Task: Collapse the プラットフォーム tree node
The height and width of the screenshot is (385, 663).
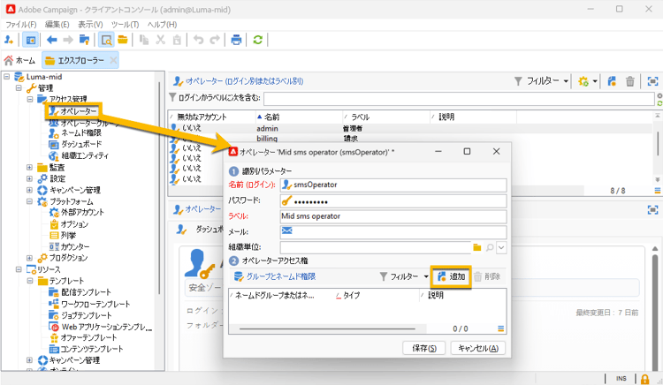Action: click(29, 201)
